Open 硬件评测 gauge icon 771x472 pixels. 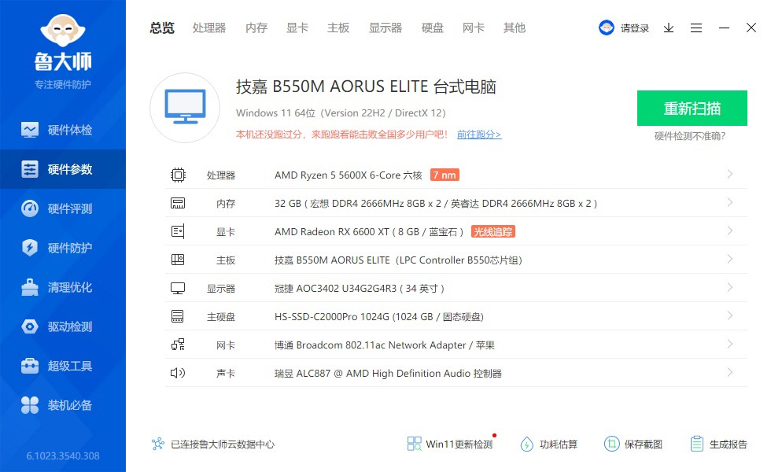(30, 208)
